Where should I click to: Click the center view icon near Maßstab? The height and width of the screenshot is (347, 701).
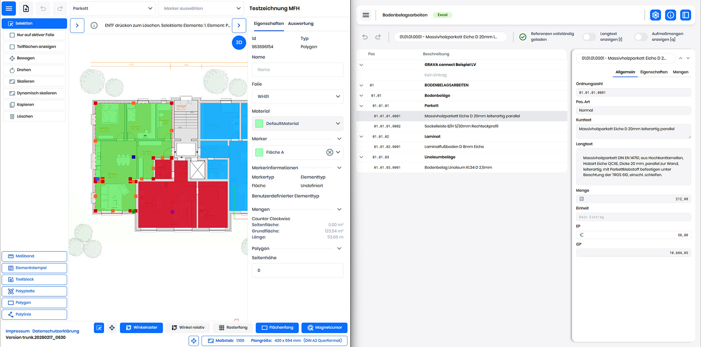coord(194,341)
